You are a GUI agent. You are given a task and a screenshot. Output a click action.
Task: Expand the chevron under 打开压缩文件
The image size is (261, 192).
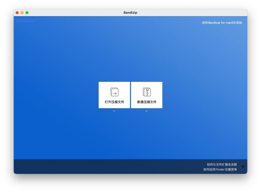click(x=114, y=111)
